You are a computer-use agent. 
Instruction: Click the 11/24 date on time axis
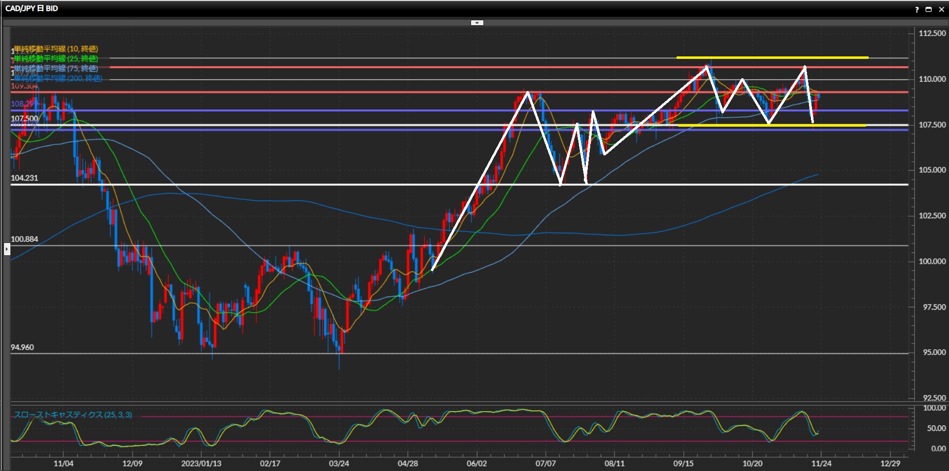click(821, 464)
